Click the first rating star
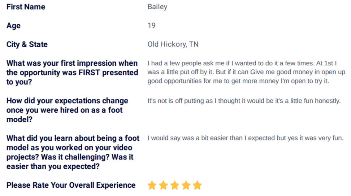The width and height of the screenshot is (351, 196). (152, 185)
